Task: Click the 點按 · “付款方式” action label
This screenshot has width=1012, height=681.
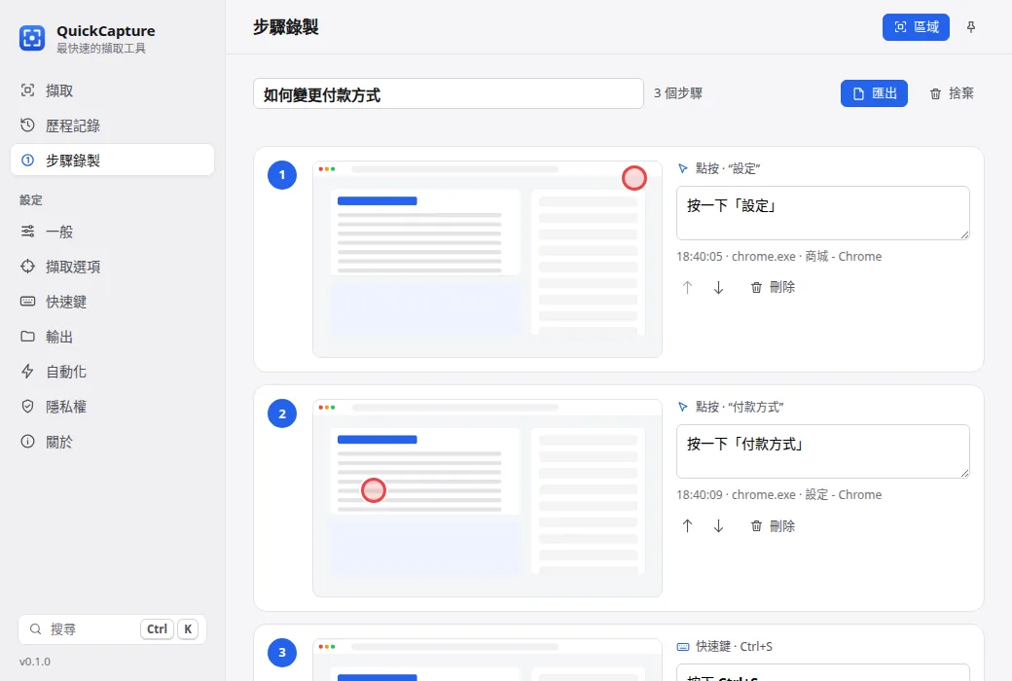Action: tap(731, 407)
